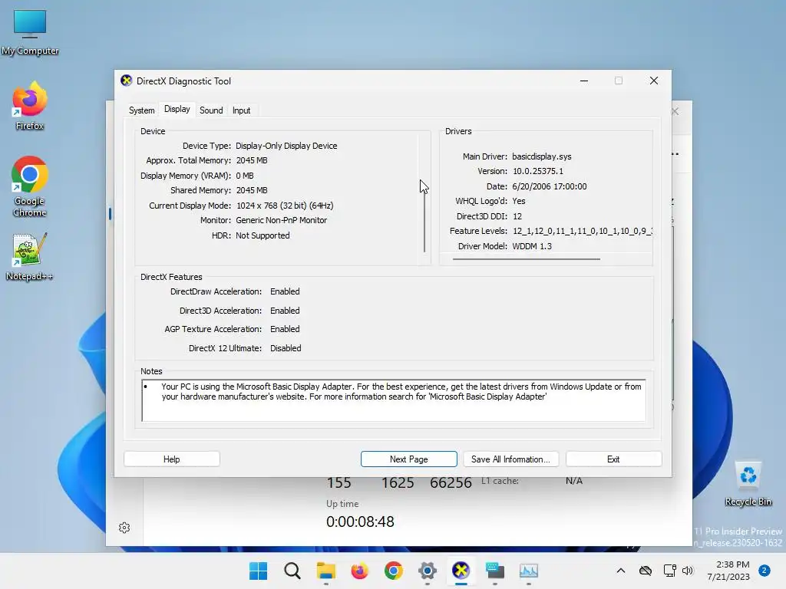Launch Chrome from the taskbar
Screen dimensions: 786x589
394,571
